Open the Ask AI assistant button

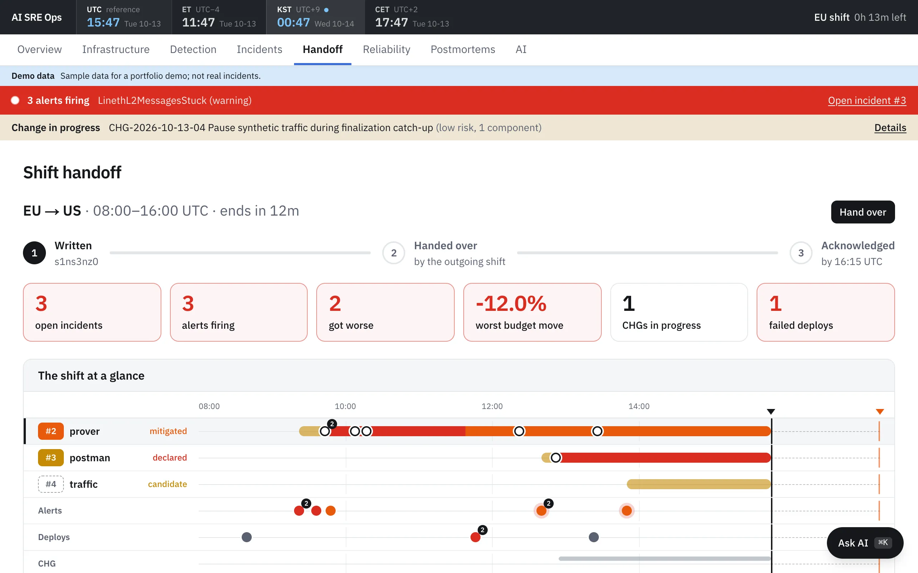tap(865, 543)
